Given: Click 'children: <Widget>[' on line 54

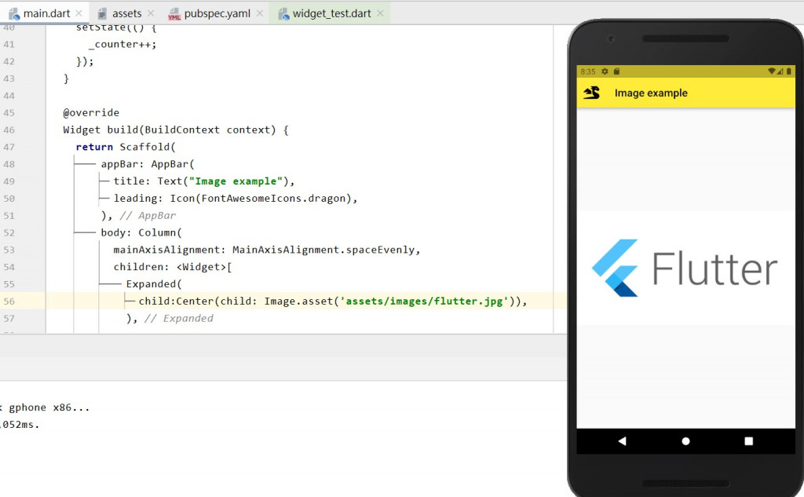Looking at the screenshot, I should click(x=173, y=267).
